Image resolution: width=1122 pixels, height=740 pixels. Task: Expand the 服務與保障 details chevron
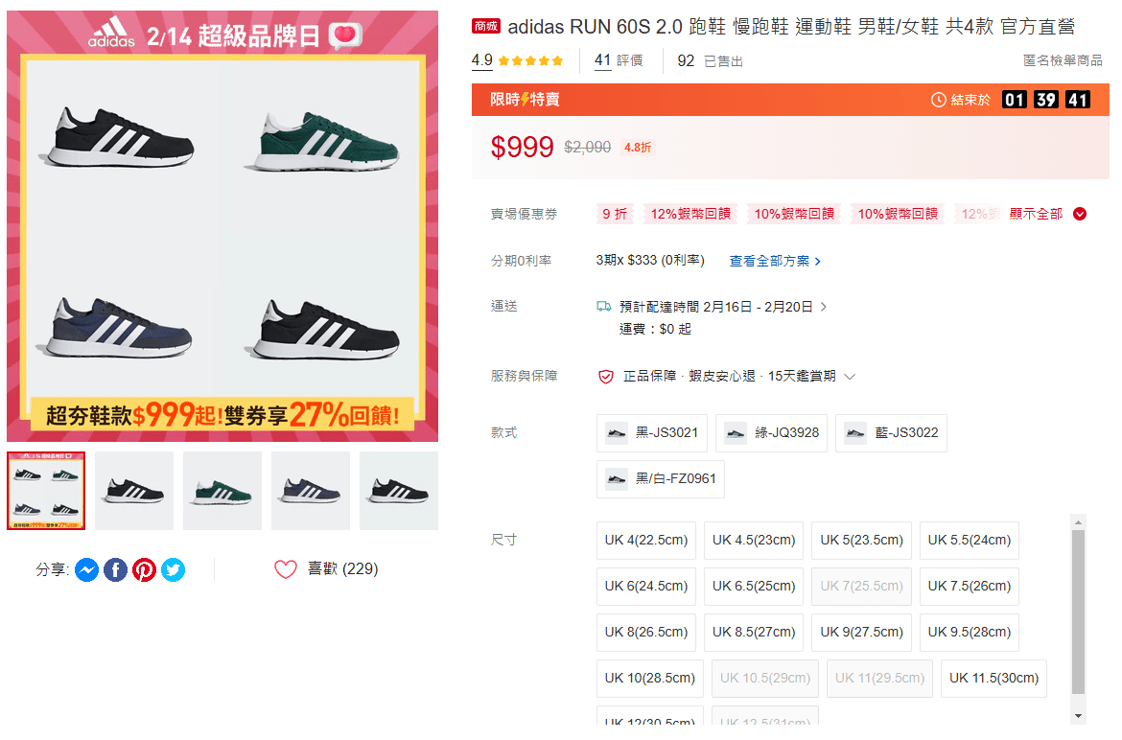point(850,377)
